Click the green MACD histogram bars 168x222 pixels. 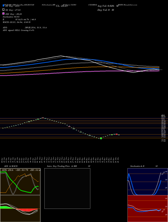coord(7,208)
